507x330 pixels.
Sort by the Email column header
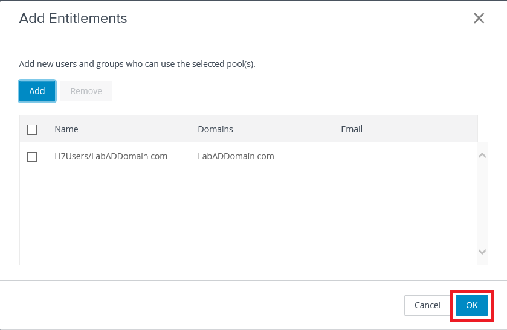tap(351, 129)
